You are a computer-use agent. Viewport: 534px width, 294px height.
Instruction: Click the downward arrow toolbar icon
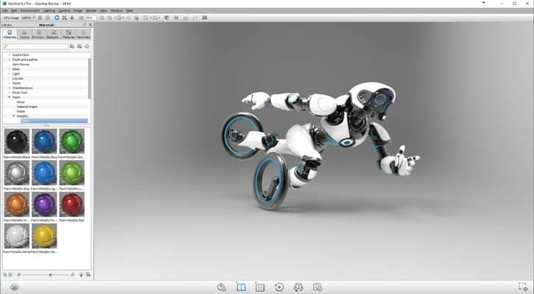(x=72, y=18)
